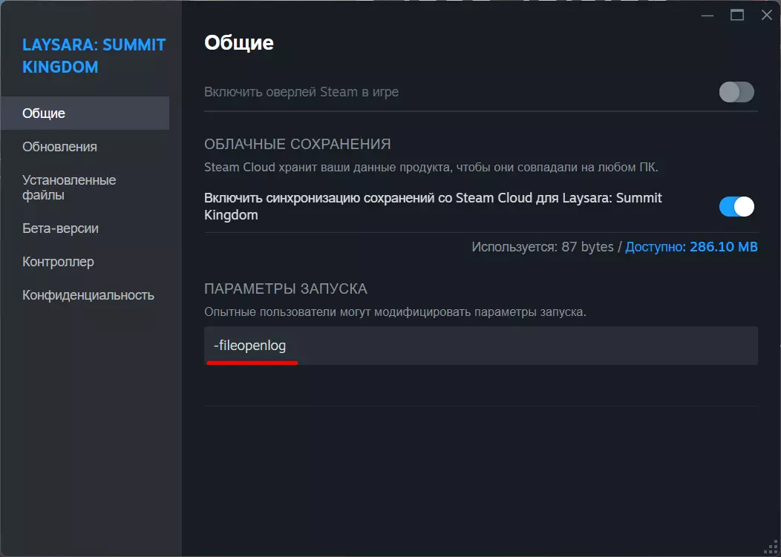Show the Конфиденциальность settings

(88, 295)
